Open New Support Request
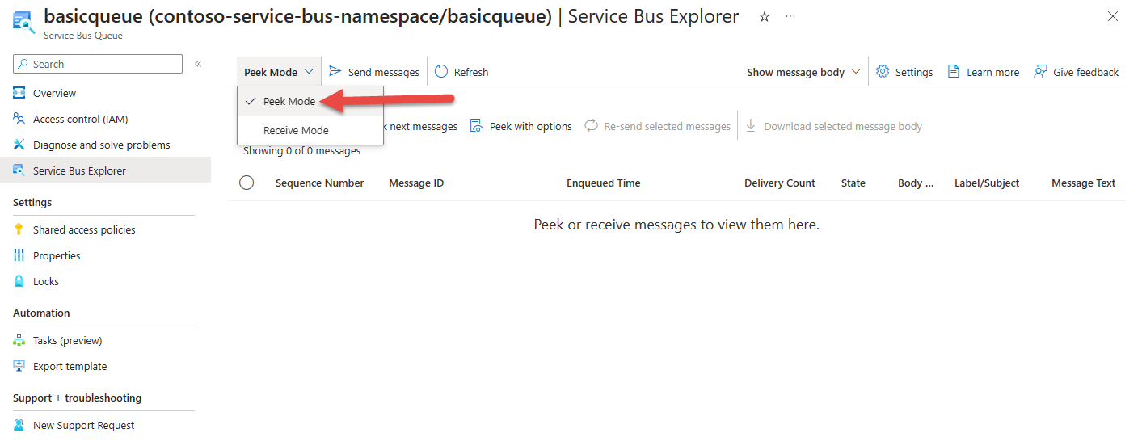1142x446 pixels. click(x=83, y=425)
